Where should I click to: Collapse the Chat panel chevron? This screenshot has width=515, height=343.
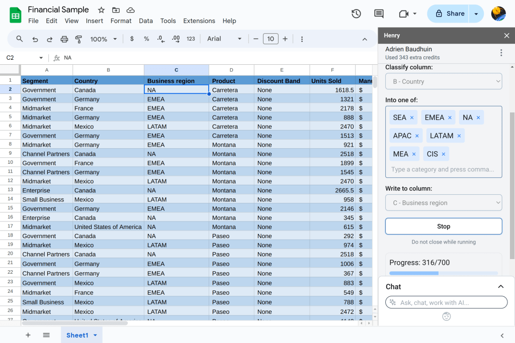[x=500, y=286]
